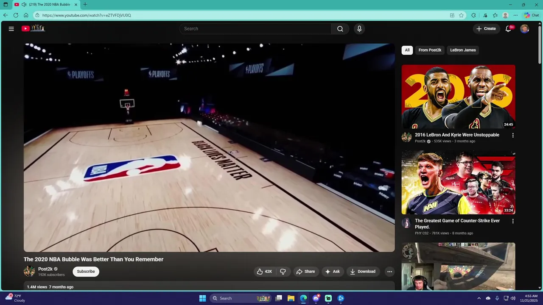Click the magnifier search button

click(x=340, y=29)
